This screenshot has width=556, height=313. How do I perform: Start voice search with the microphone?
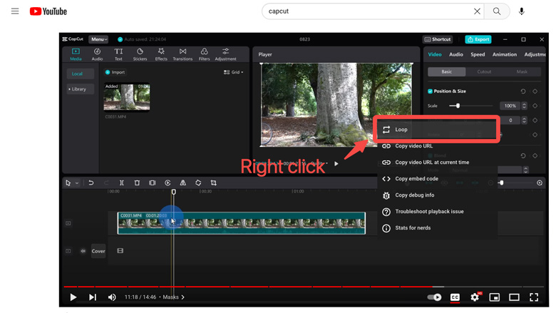point(522,11)
